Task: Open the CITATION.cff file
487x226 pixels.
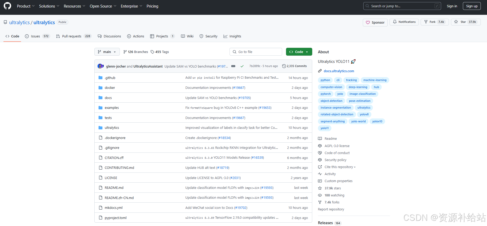Action: (x=114, y=158)
